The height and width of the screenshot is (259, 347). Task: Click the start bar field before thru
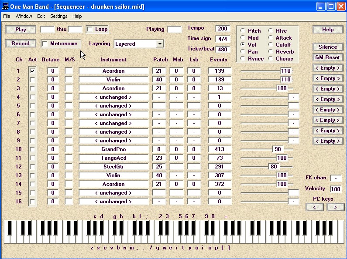pyautogui.click(x=48, y=29)
